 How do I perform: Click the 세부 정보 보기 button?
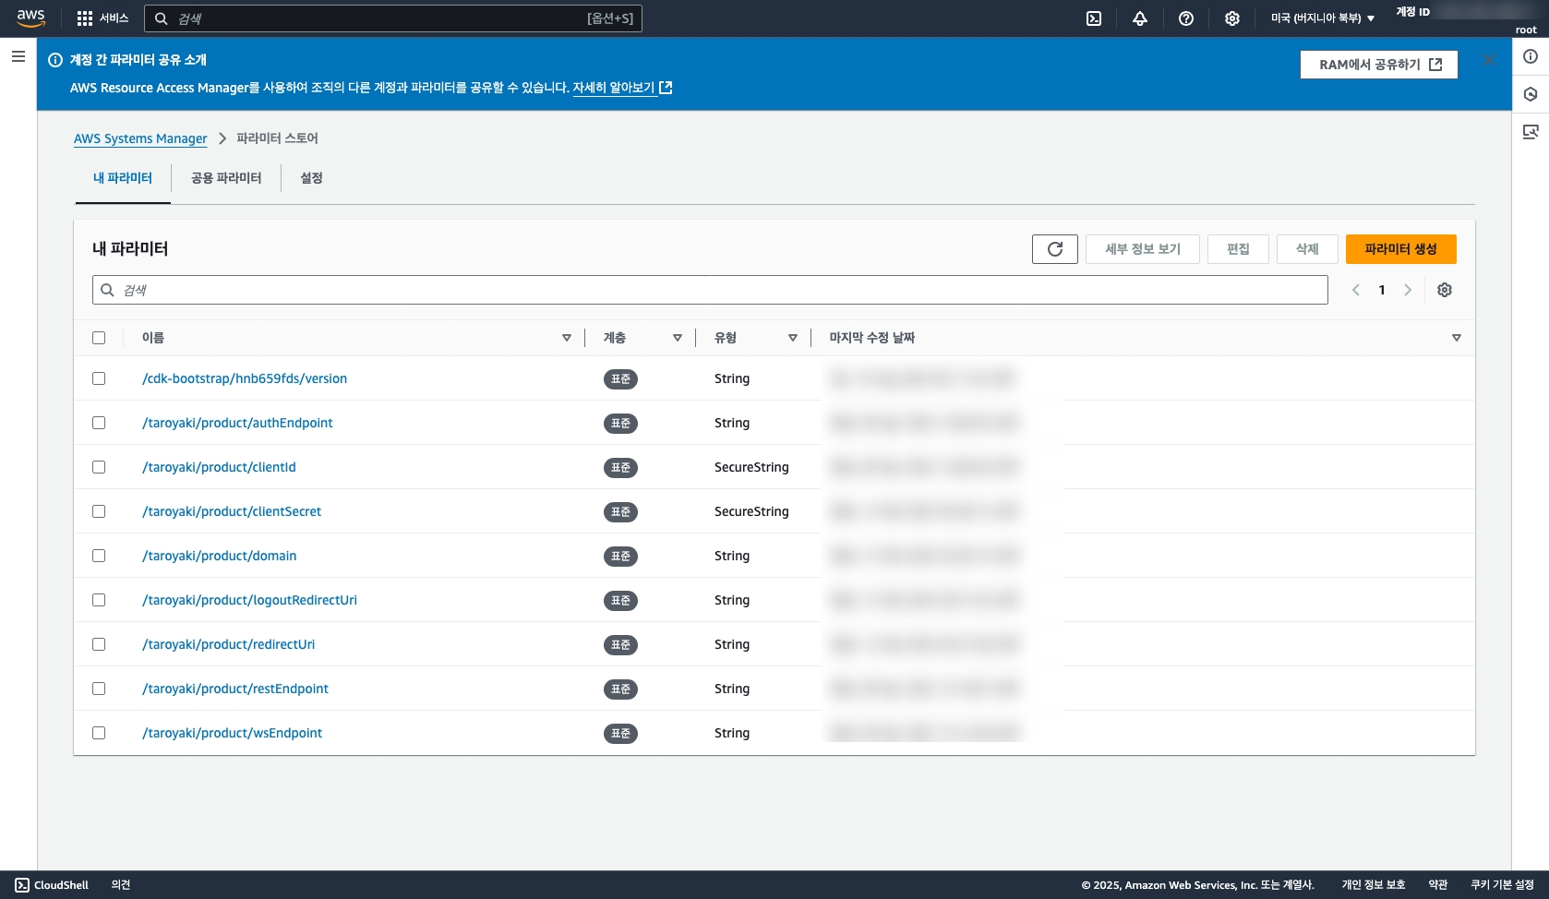(1143, 249)
